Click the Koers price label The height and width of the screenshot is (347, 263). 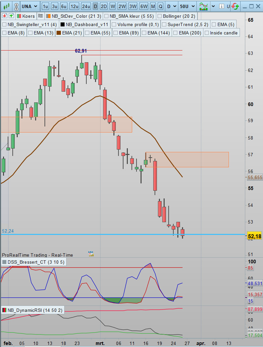coord(28,16)
